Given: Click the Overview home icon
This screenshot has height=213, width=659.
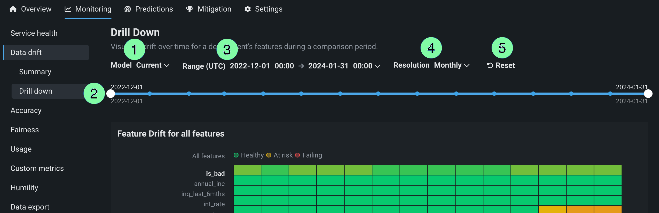Looking at the screenshot, I should click(x=13, y=9).
